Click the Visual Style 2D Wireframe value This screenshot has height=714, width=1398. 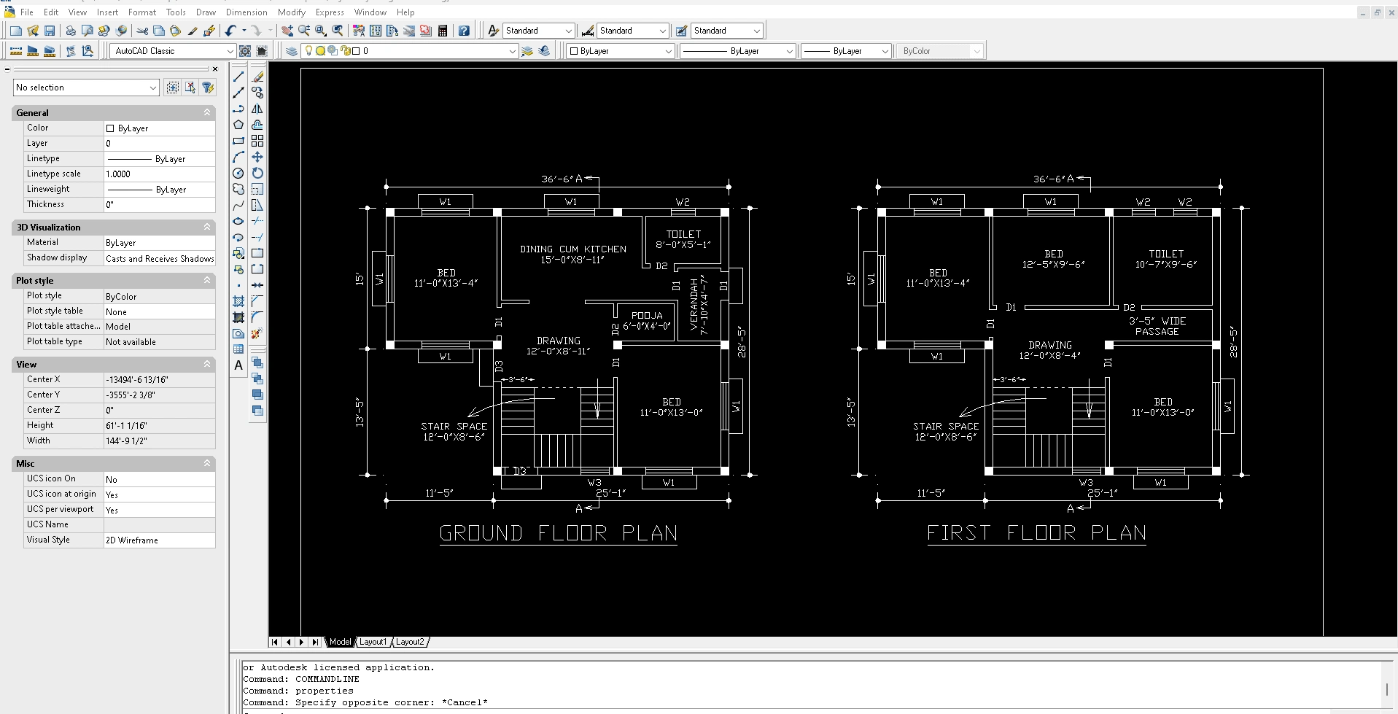pos(160,540)
